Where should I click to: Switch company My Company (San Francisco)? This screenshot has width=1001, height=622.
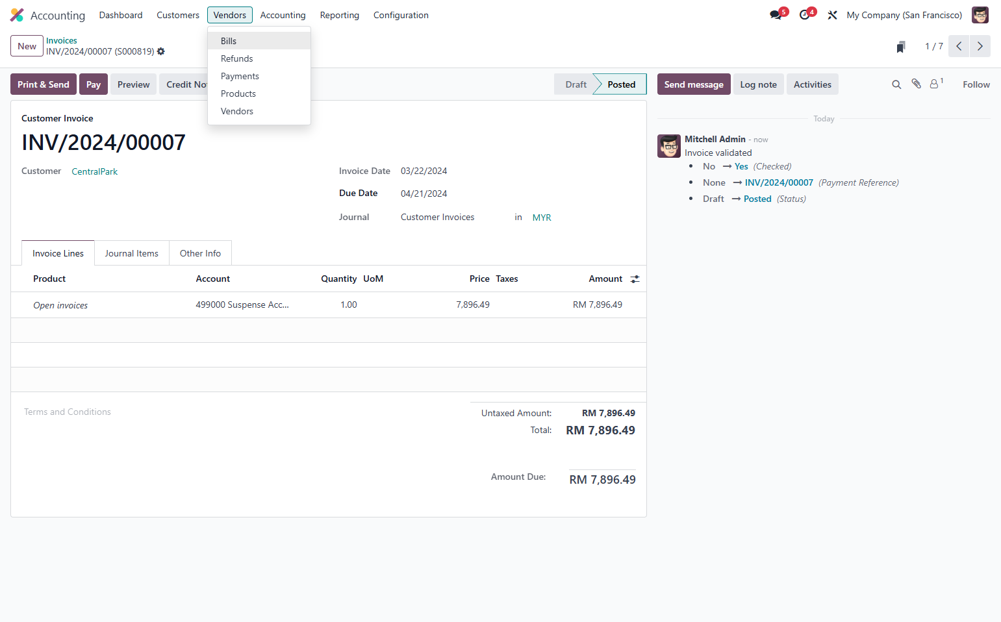[904, 15]
